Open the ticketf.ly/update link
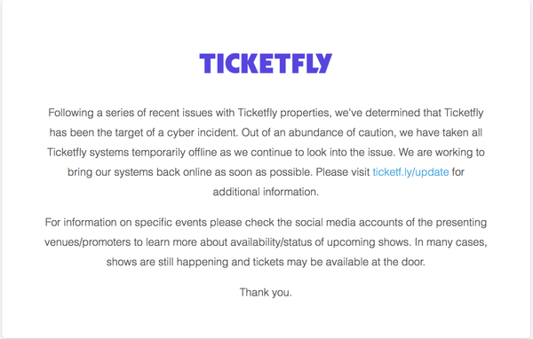Viewport: 533px width, 339px height. pos(410,172)
